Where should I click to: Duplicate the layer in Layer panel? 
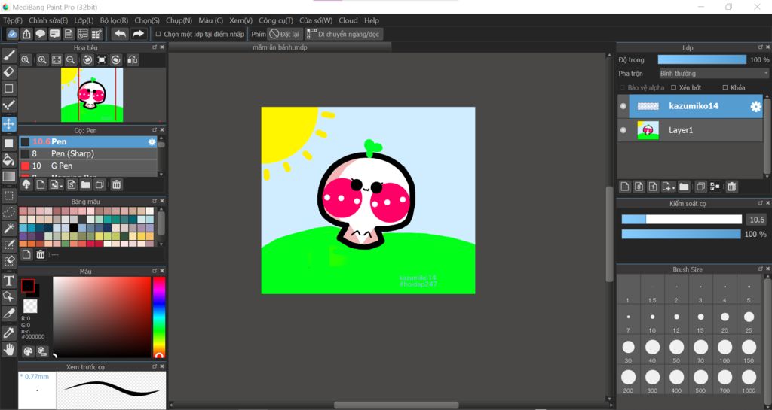tap(700, 187)
